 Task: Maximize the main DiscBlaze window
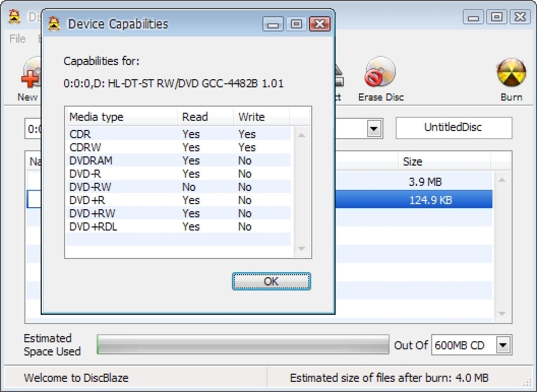[x=497, y=17]
